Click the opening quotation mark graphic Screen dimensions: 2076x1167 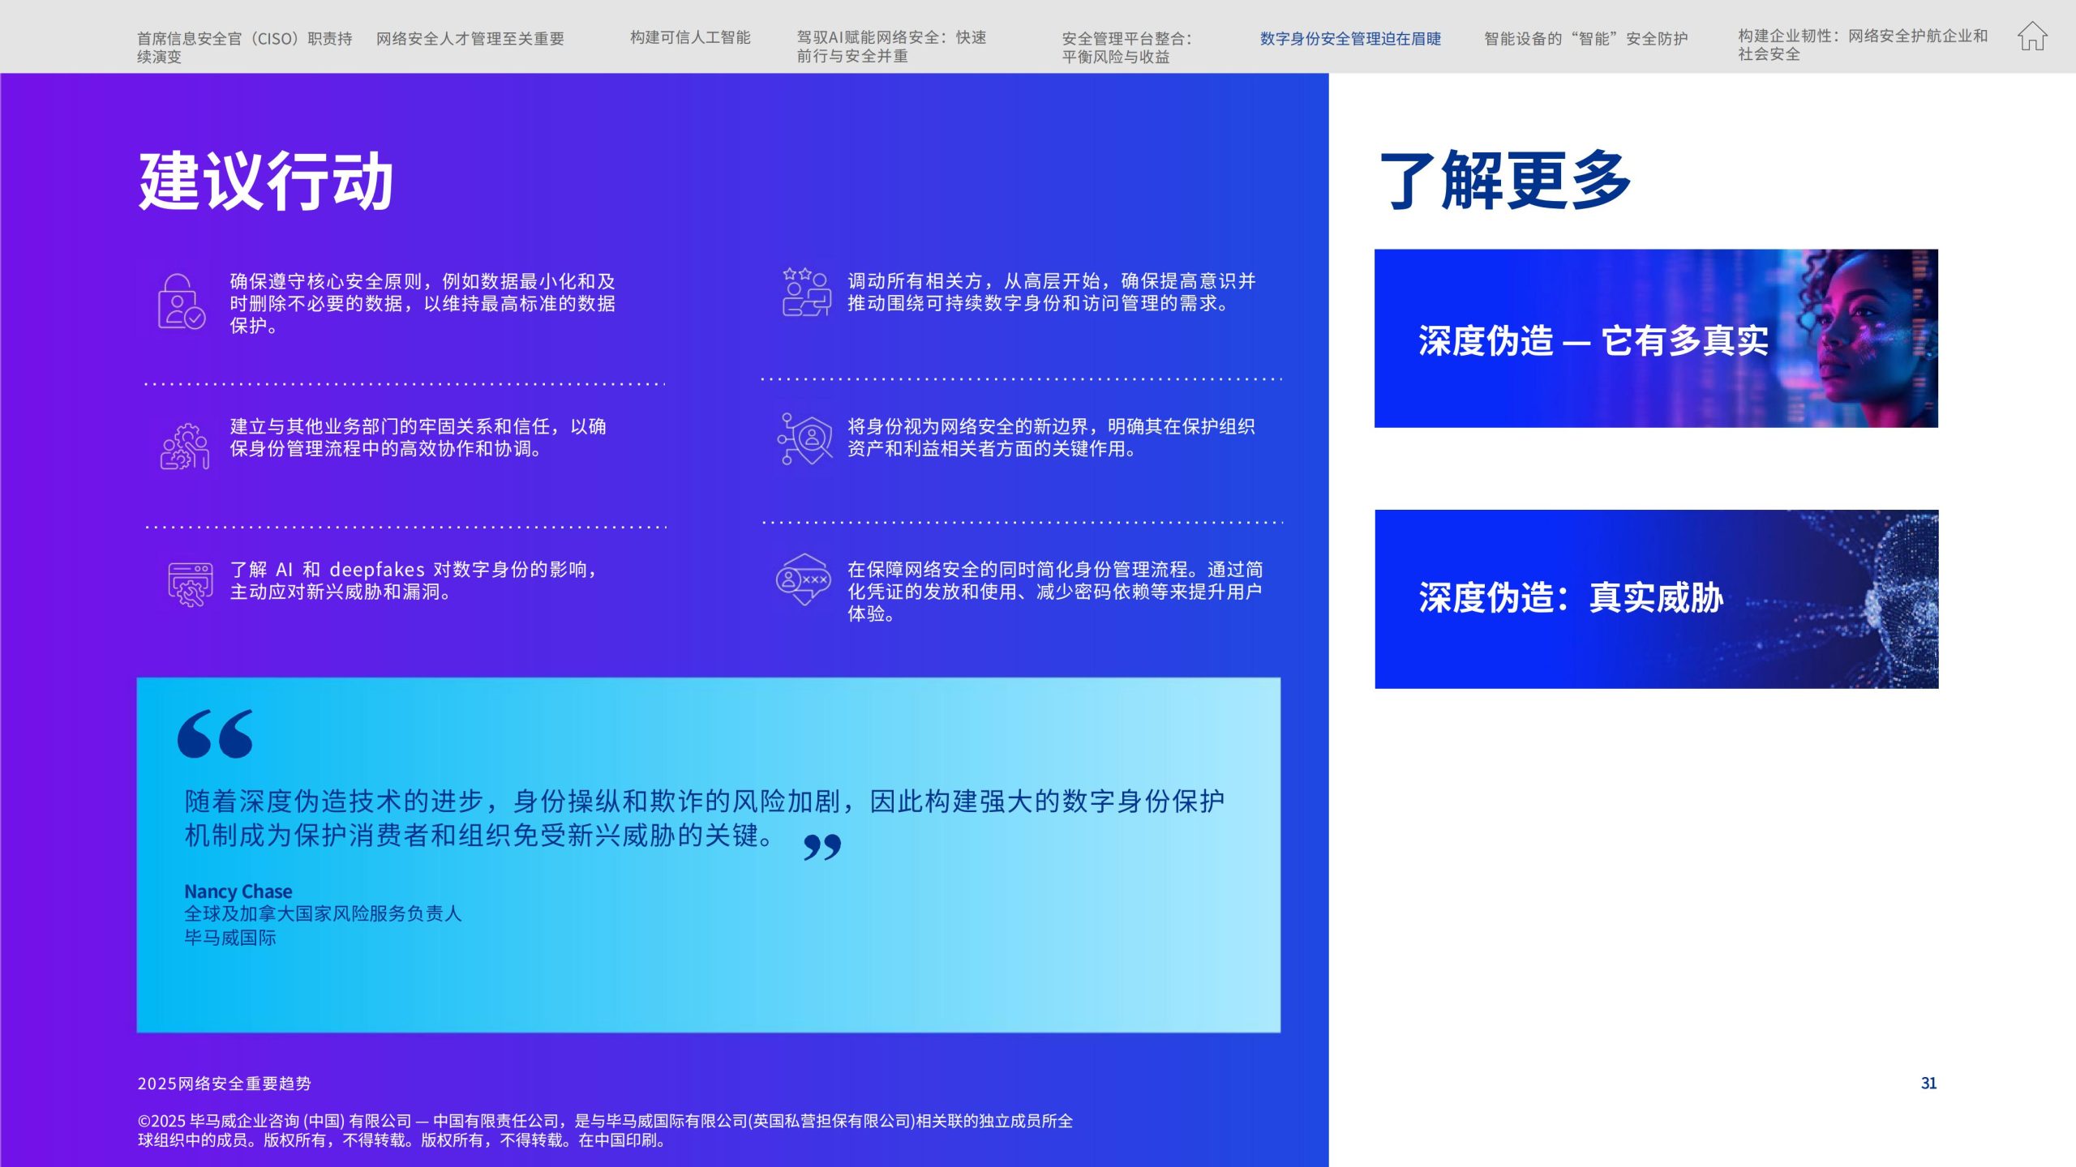click(215, 734)
